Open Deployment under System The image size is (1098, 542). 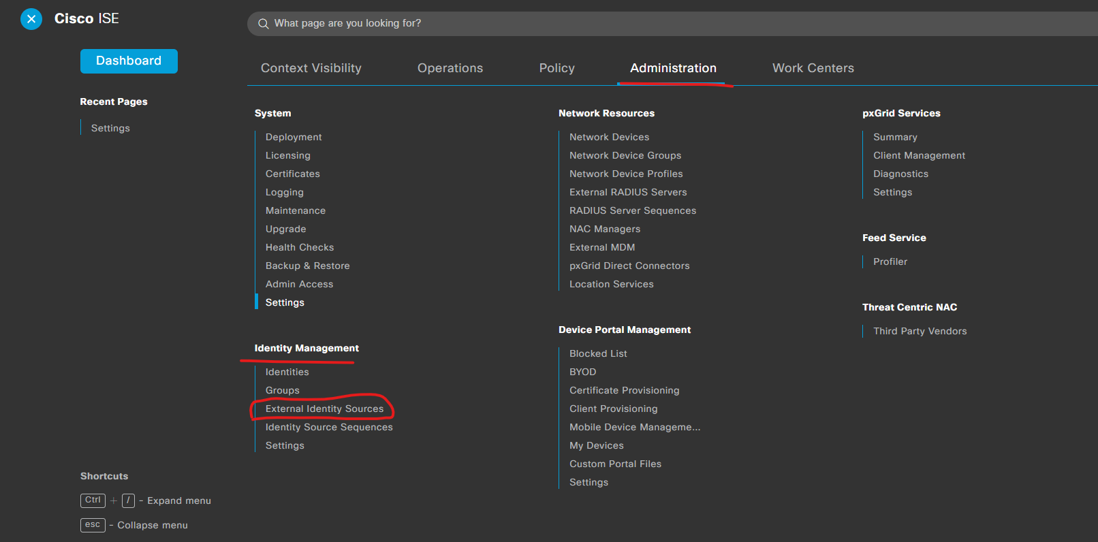pos(294,137)
